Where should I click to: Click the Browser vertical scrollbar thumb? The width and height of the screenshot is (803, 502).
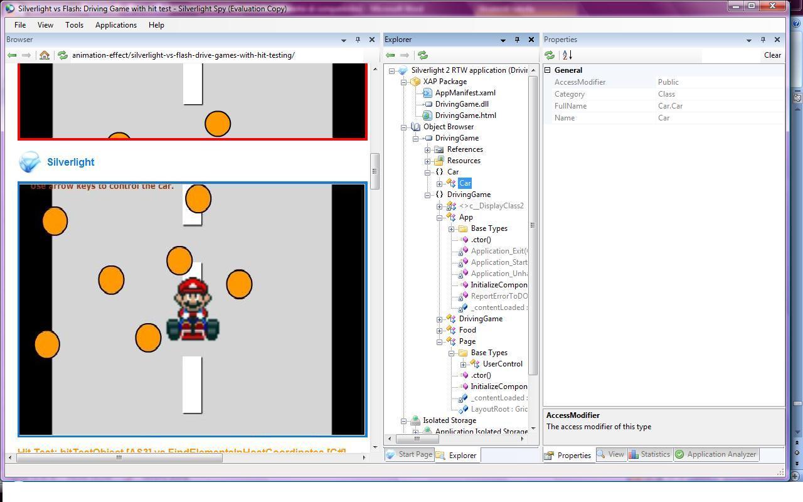pyautogui.click(x=375, y=171)
